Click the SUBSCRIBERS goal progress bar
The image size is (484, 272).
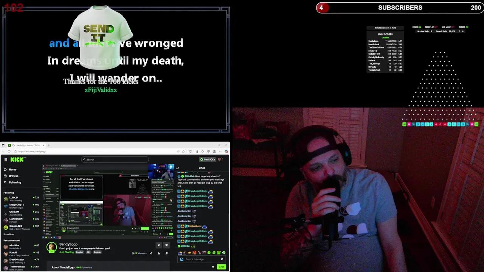[400, 8]
